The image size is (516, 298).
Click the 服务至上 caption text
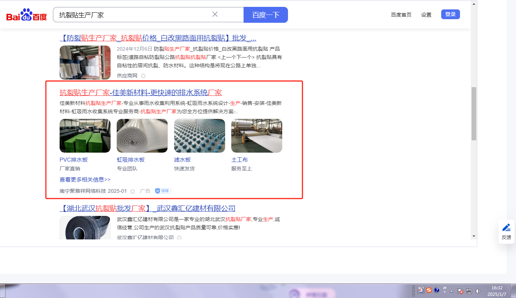coord(241,169)
